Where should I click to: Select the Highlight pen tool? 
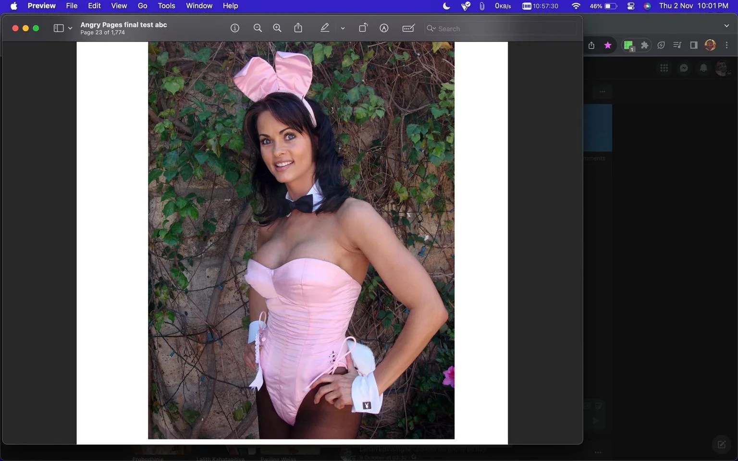[325, 28]
